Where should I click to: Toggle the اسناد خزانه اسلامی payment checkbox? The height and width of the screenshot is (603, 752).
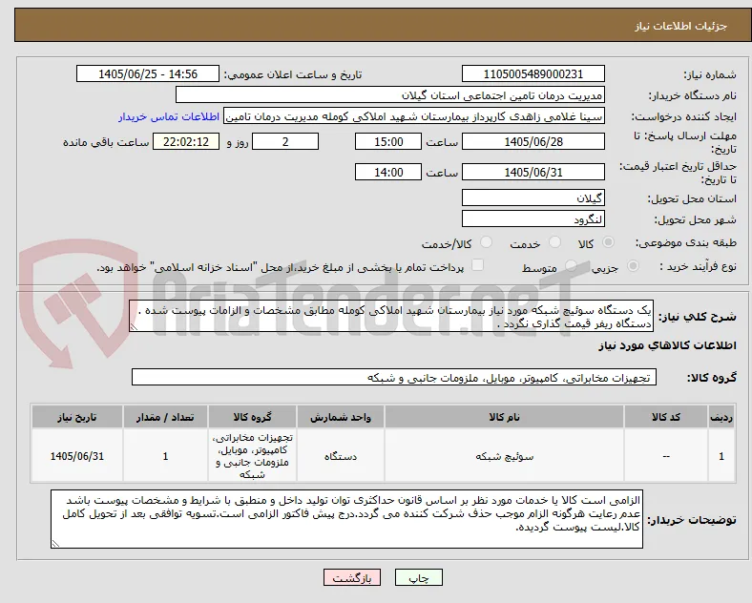478,265
